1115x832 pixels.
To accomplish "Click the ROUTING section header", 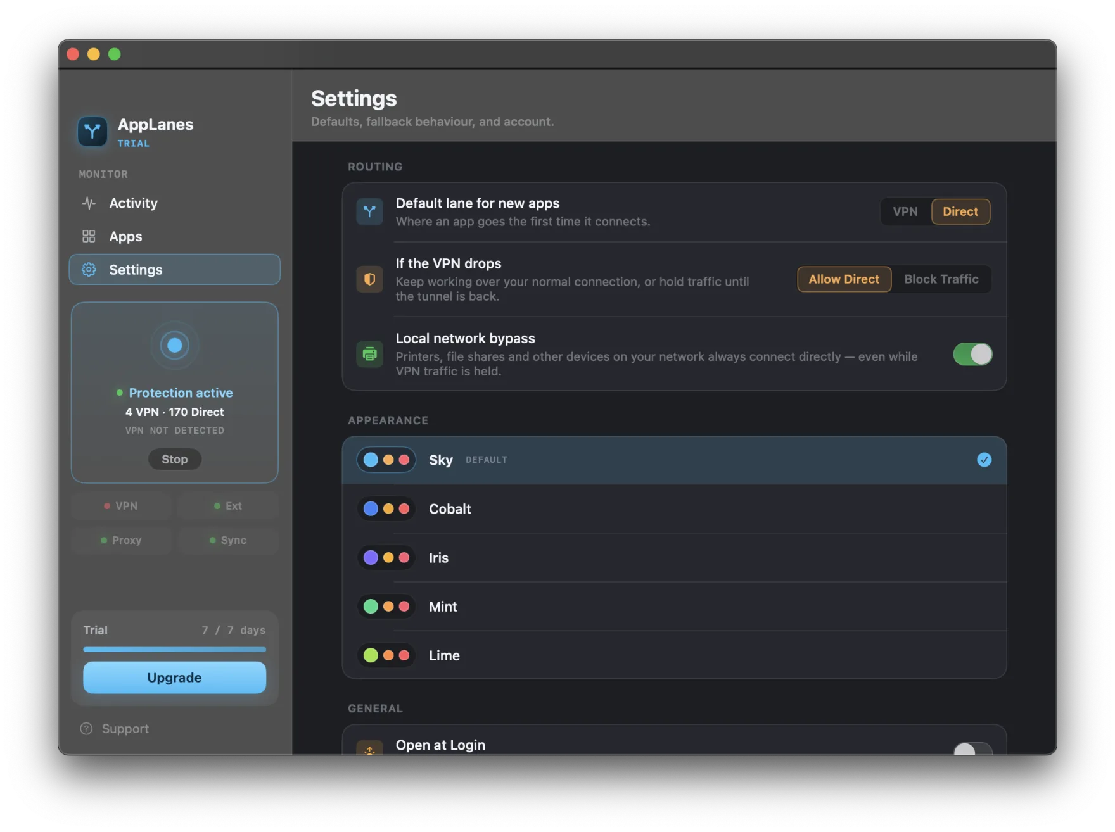I will pos(375,167).
